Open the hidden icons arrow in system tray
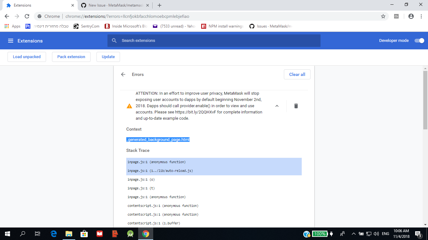The width and height of the screenshot is (428, 240). tap(353, 234)
